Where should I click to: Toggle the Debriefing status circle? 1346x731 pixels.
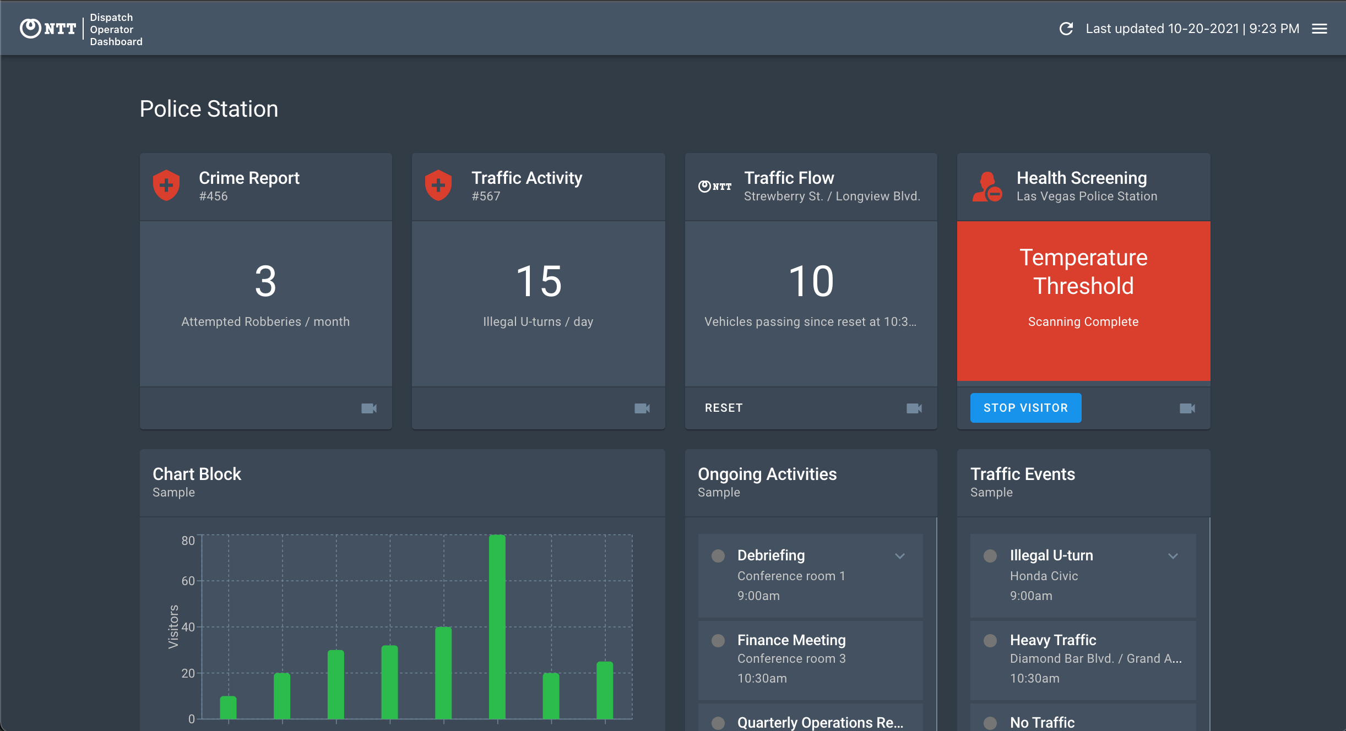[x=718, y=556]
